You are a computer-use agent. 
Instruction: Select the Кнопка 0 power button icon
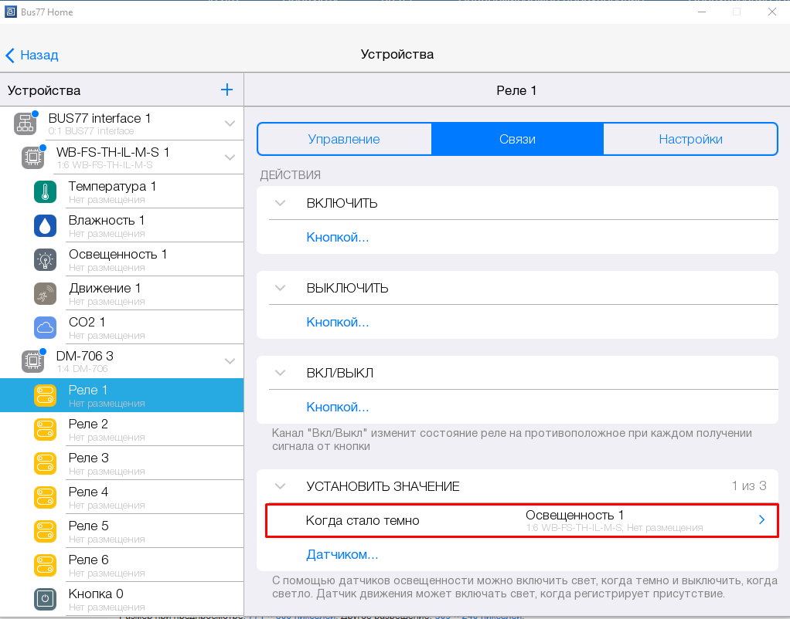click(x=46, y=599)
